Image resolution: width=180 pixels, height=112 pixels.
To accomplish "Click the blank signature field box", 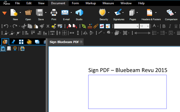I will click(127, 92).
